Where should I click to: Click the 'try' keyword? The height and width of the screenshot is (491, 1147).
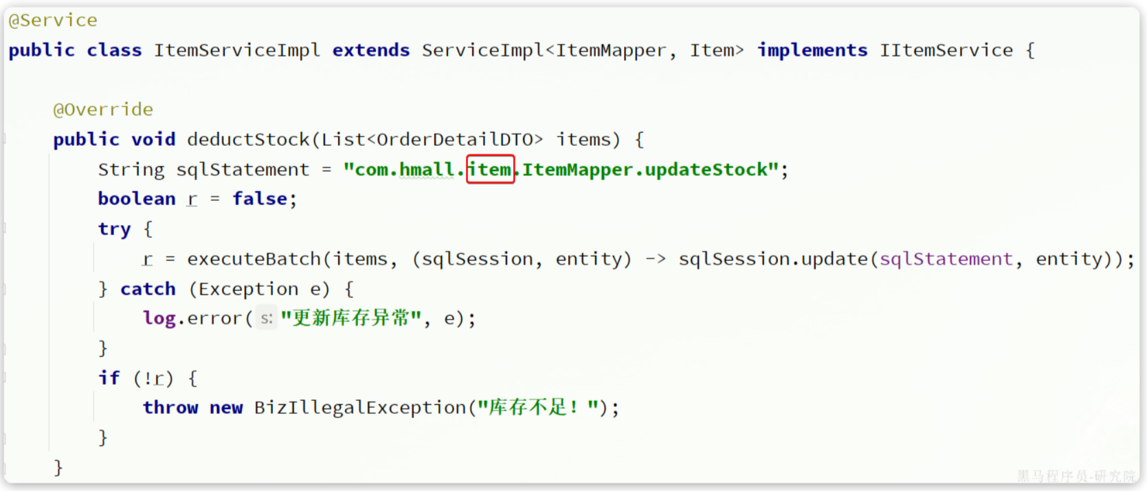pyautogui.click(x=114, y=229)
